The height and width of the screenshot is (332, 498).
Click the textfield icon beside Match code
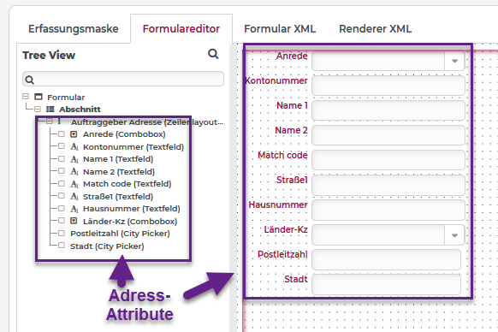(x=74, y=184)
